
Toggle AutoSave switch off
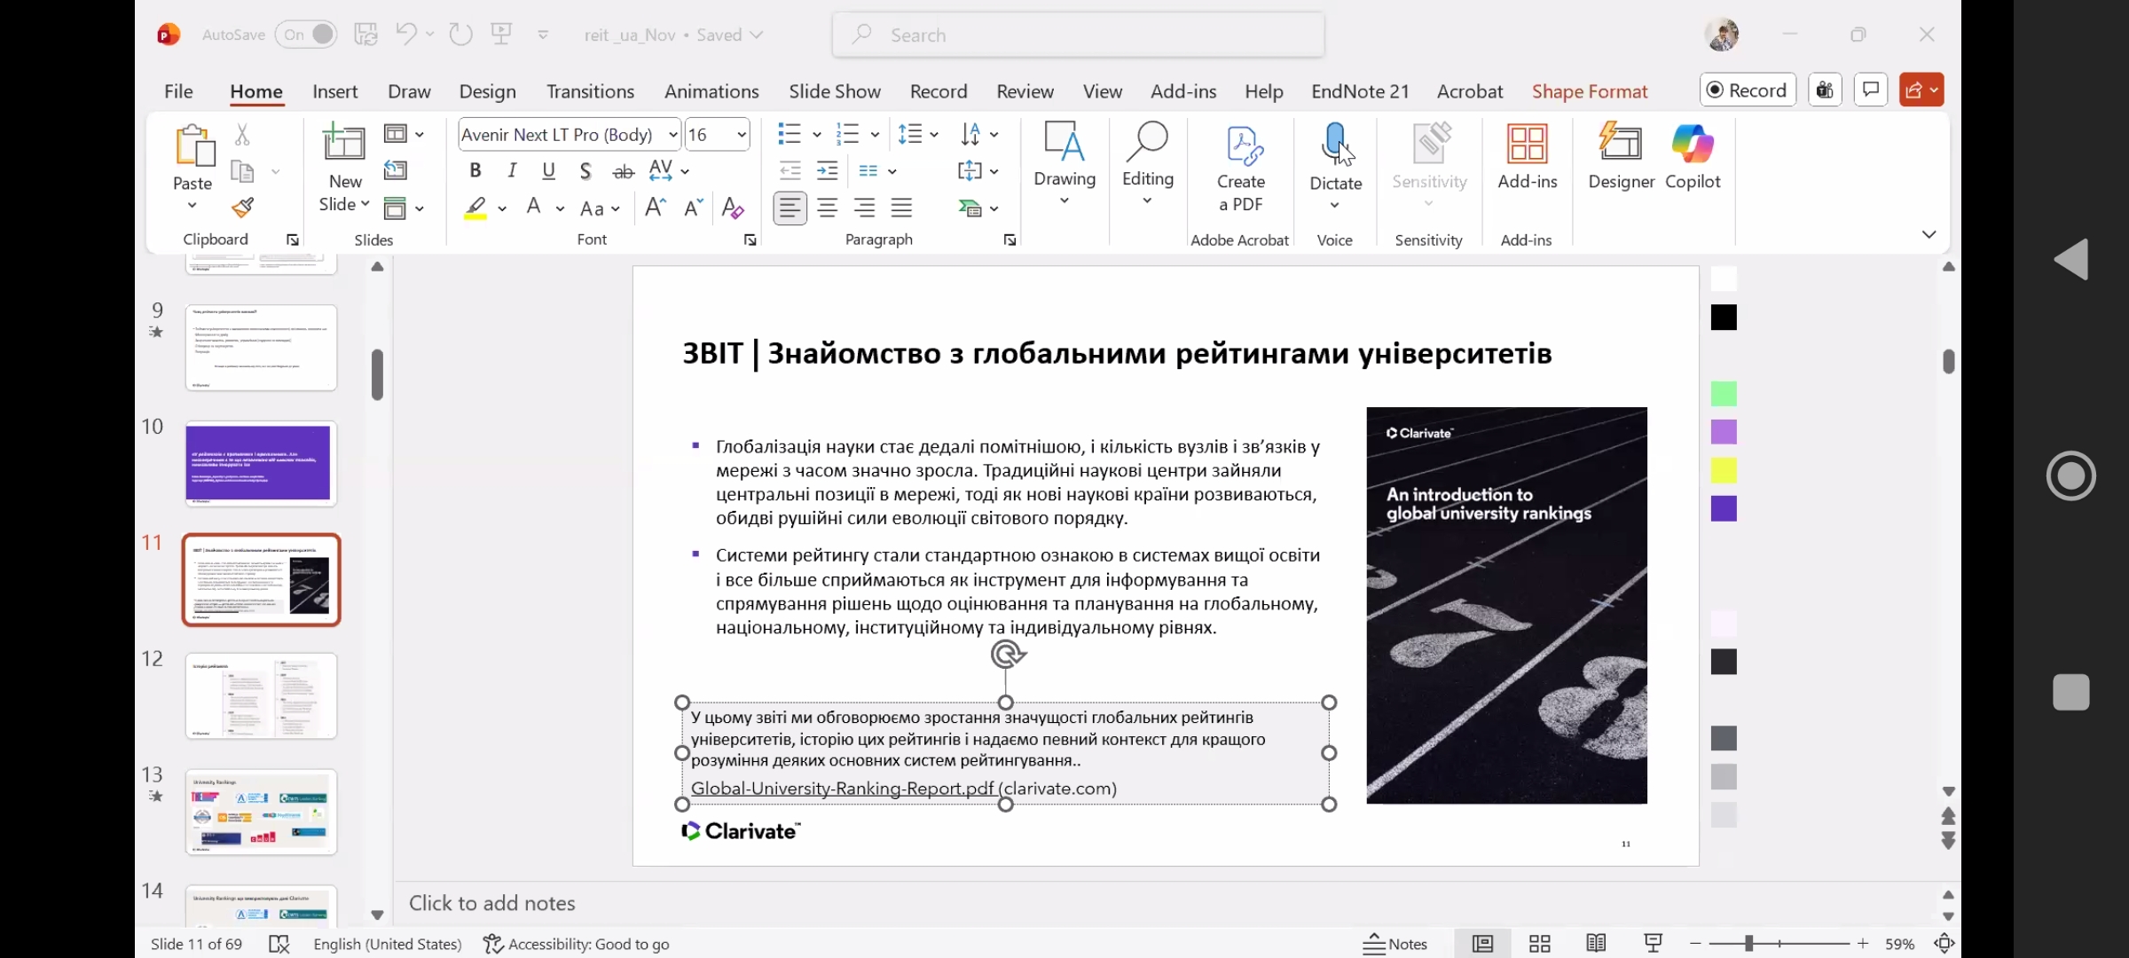tap(306, 35)
